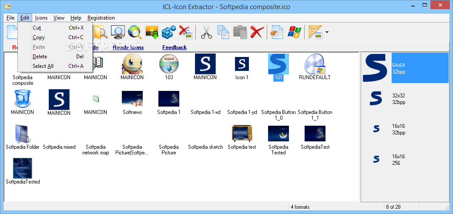Select the Softnews thumbnail
The height and width of the screenshot is (214, 453).
click(x=132, y=99)
